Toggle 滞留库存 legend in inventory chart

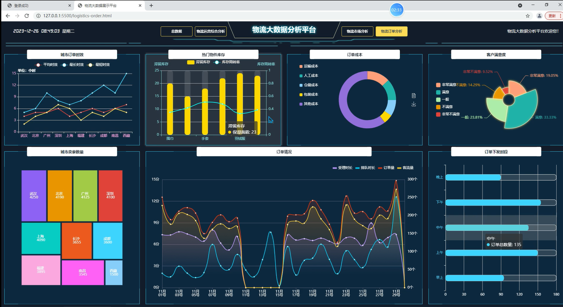pos(198,63)
